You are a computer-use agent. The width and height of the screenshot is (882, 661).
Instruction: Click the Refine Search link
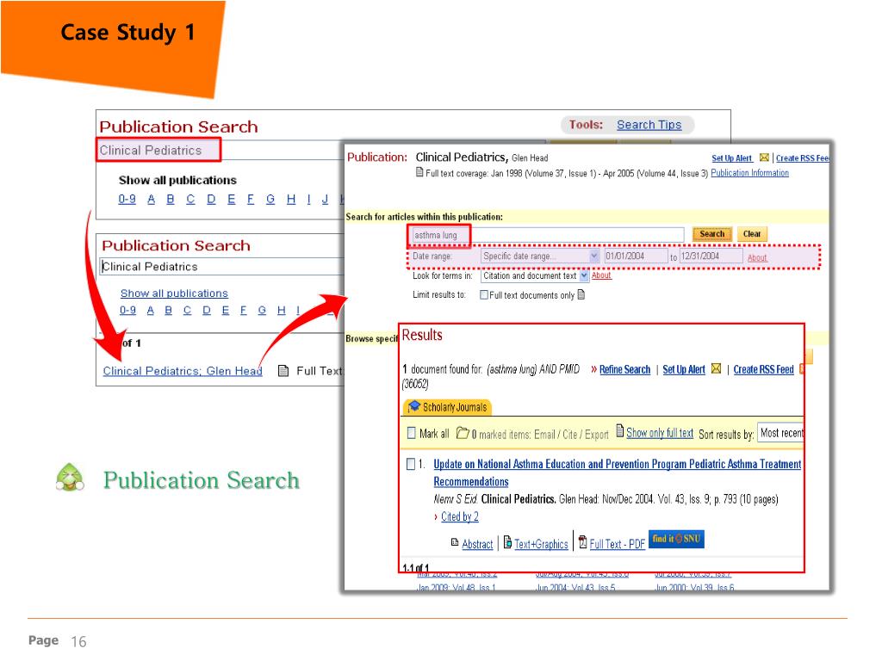624,369
